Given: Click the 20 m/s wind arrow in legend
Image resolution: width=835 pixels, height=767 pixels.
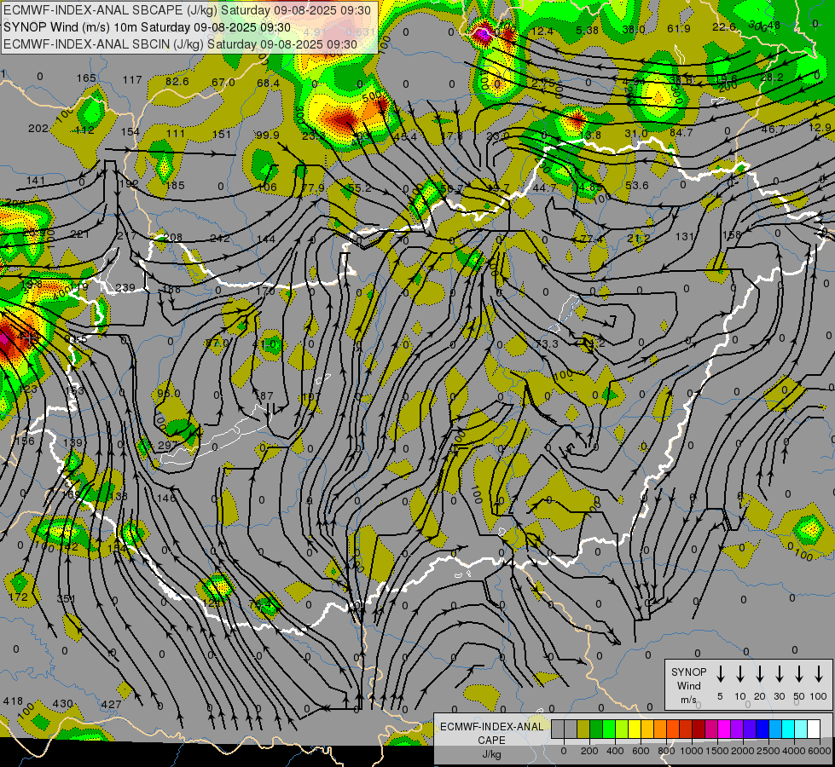Looking at the screenshot, I should [x=760, y=674].
